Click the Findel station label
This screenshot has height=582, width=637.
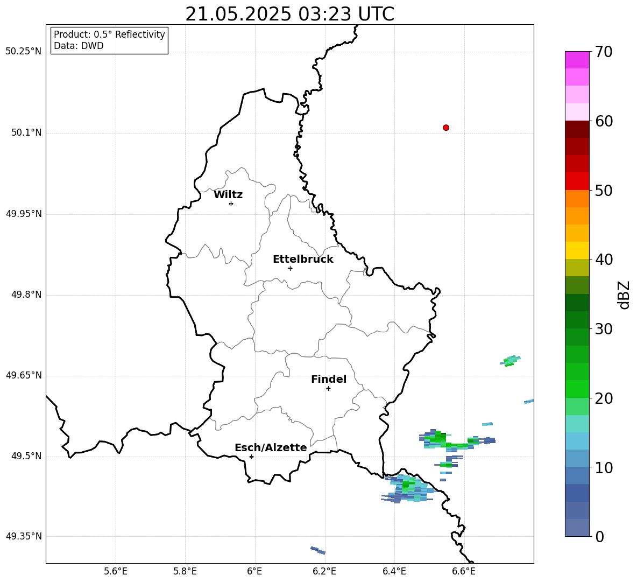329,379
